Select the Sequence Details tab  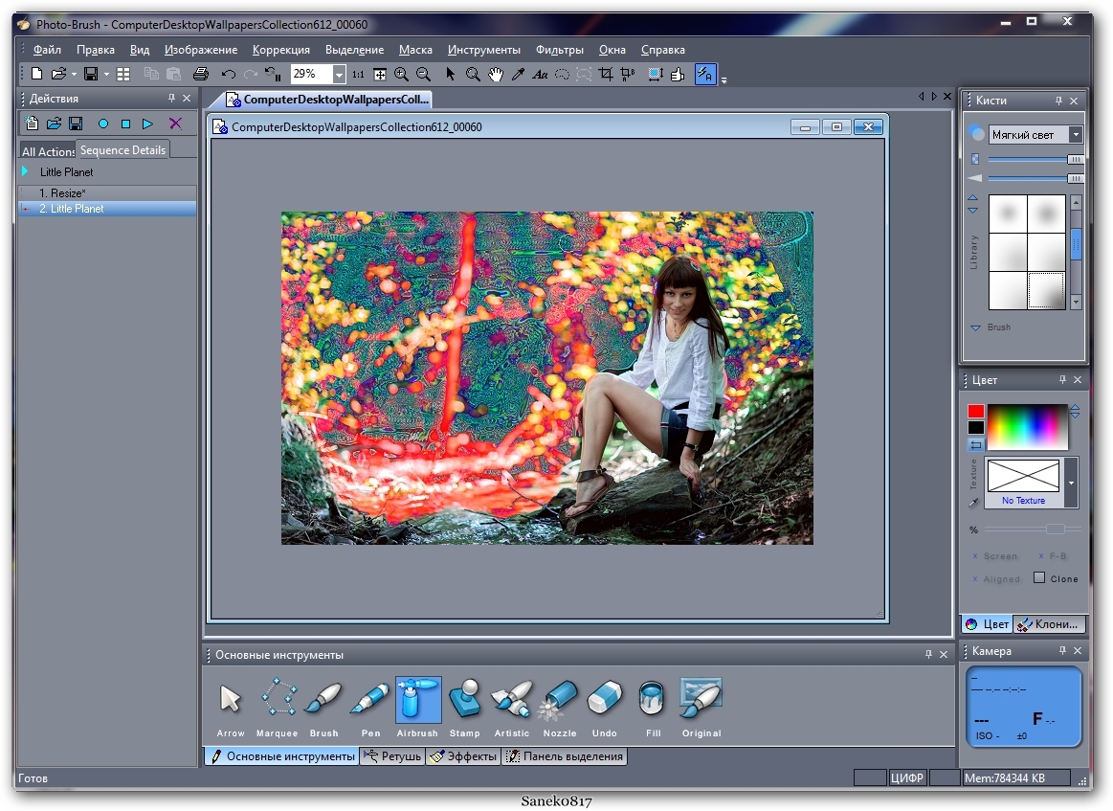click(x=122, y=150)
